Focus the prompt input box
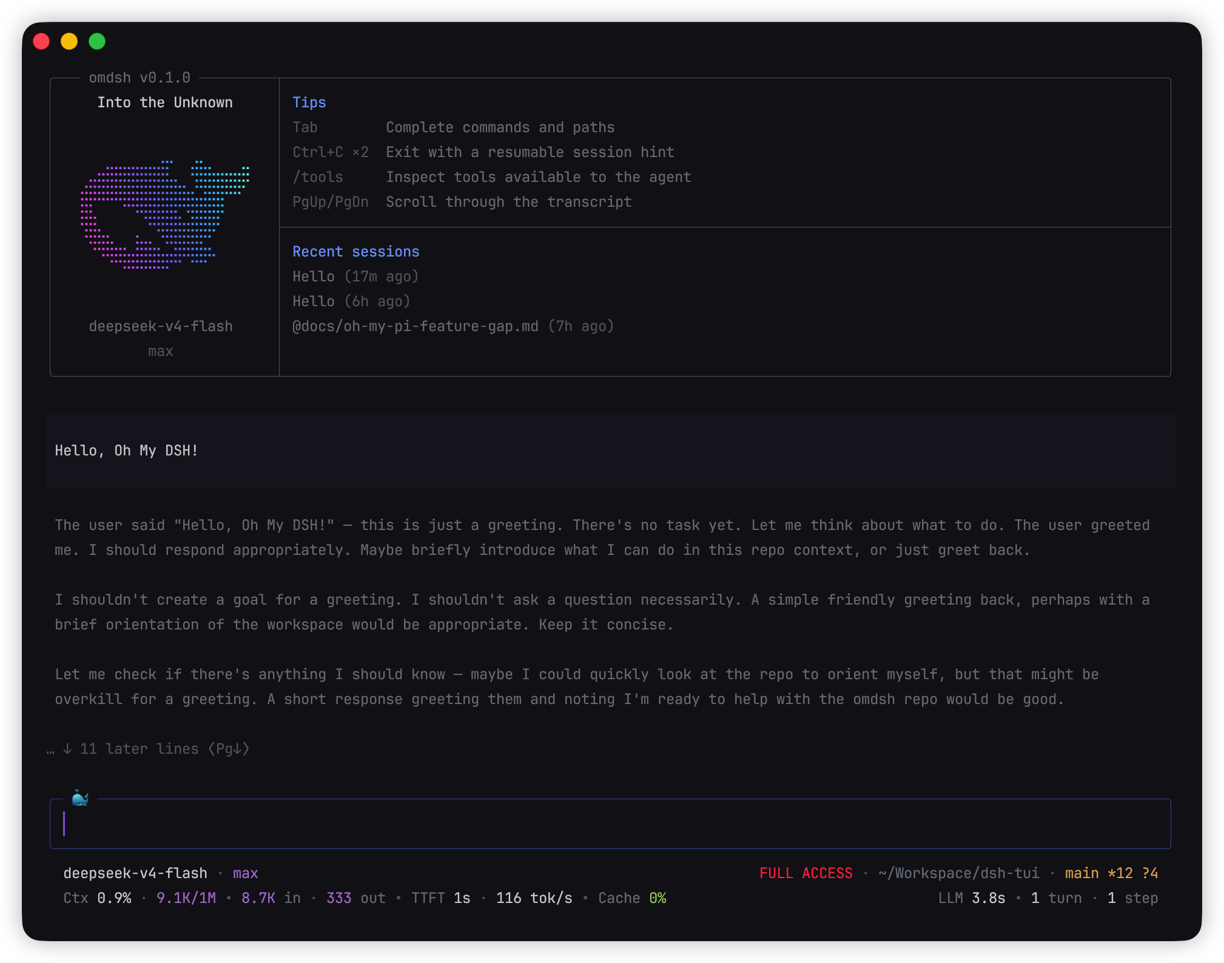 [x=610, y=824]
